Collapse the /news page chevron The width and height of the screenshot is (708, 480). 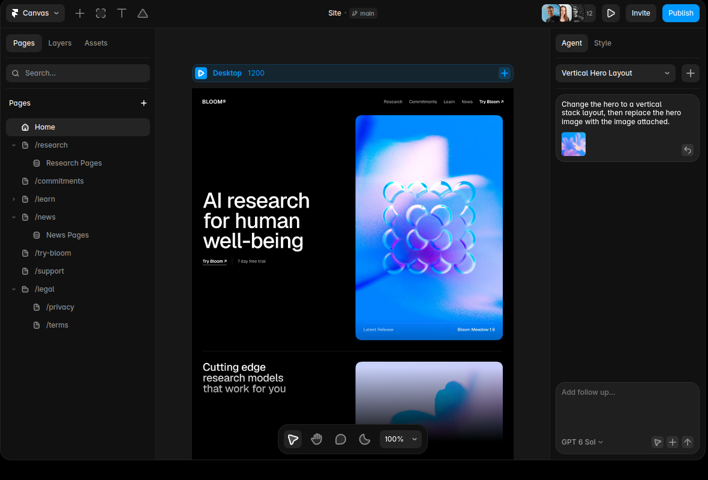pyautogui.click(x=14, y=217)
